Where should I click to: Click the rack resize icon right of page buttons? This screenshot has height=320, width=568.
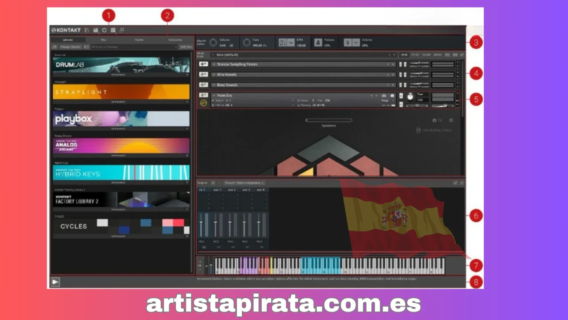[x=461, y=55]
